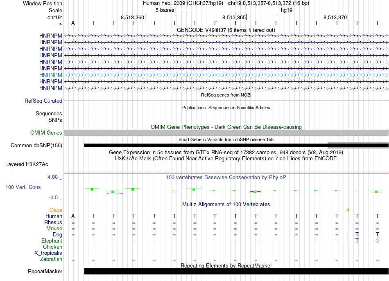Click the 5 bases scale bar label
Screen dimensions: 389x281
pos(165,10)
